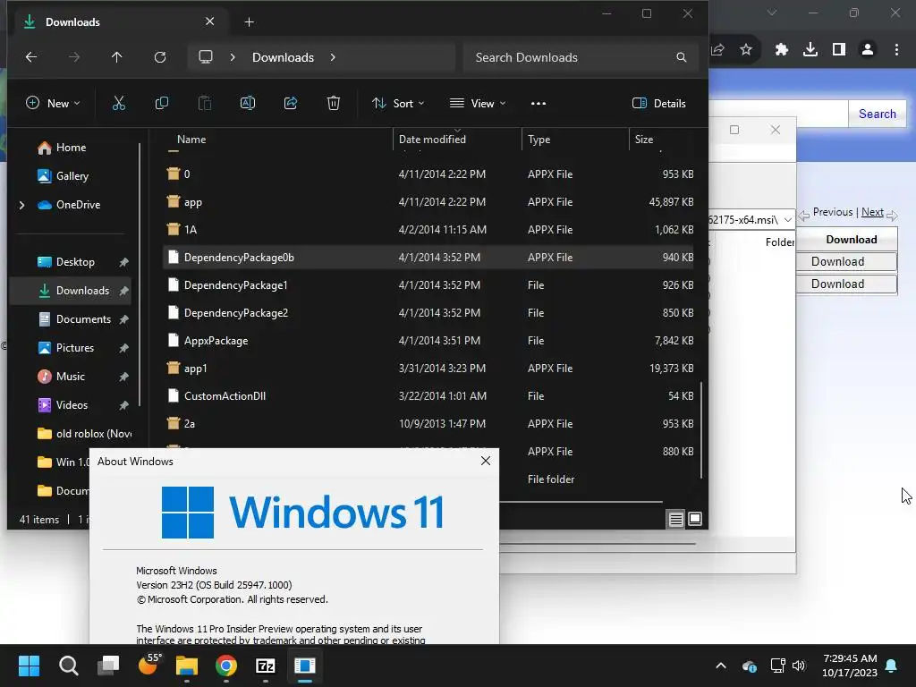Click chevron after Downloads in address bar

tap(333, 57)
